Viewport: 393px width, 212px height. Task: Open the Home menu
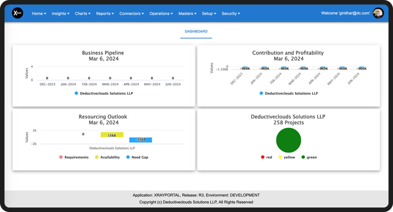tap(39, 13)
